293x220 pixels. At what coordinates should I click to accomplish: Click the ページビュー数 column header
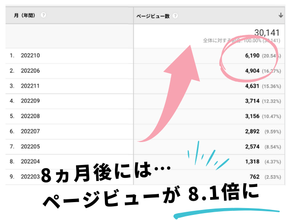(x=209, y=15)
